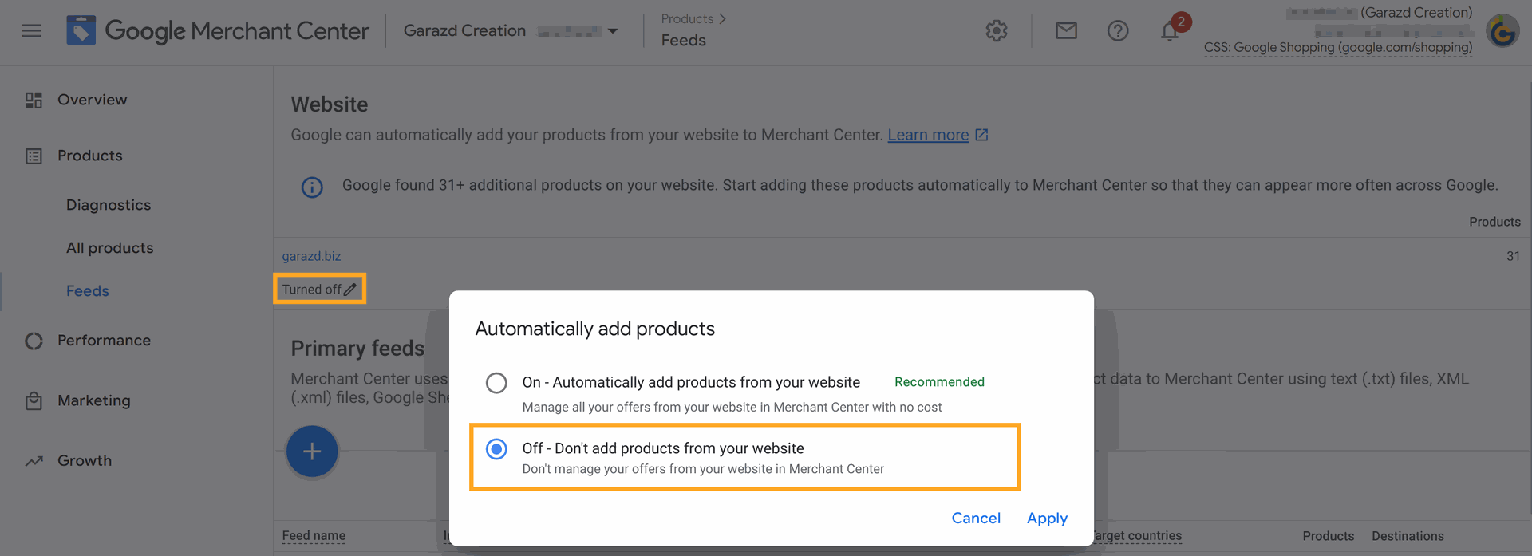Image resolution: width=1532 pixels, height=556 pixels.
Task: Open the help question mark icon
Action: (1118, 31)
